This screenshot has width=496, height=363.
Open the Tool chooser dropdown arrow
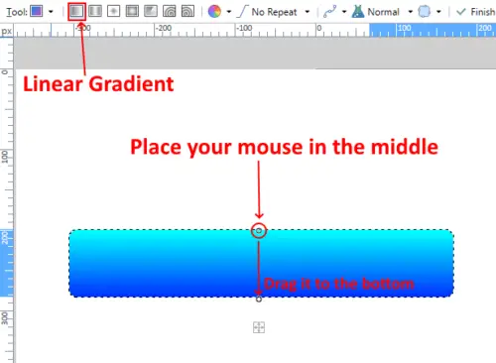coord(51,12)
